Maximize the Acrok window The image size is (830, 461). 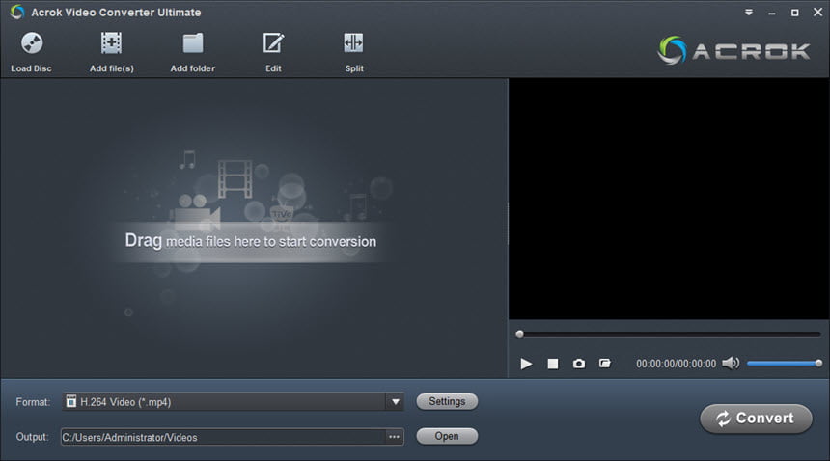click(x=794, y=13)
